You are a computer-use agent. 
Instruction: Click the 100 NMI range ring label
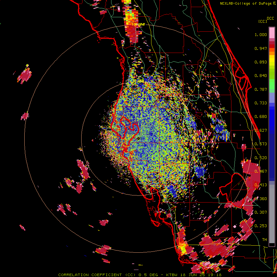click(138, 24)
